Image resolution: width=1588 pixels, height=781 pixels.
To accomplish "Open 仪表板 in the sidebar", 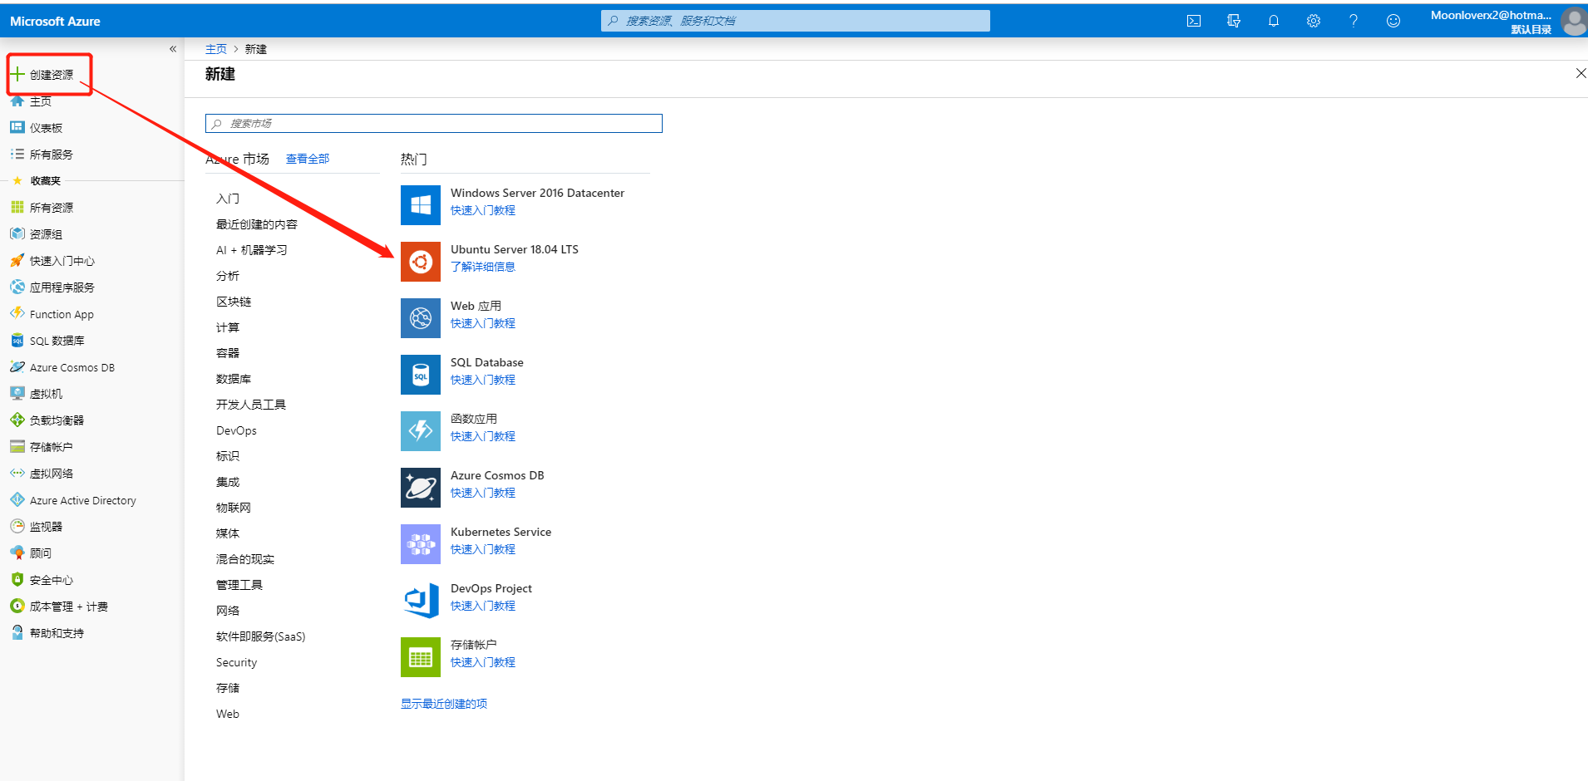I will click(x=46, y=128).
